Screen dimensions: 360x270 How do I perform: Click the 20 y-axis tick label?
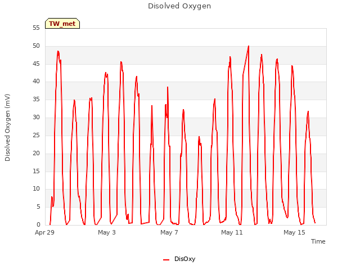tap(36, 153)
